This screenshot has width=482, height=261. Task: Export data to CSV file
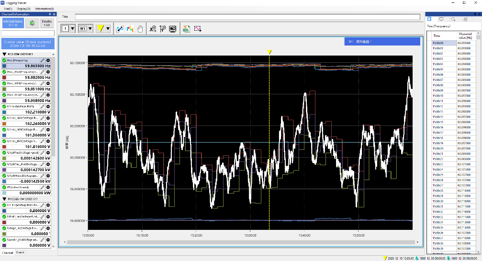click(x=186, y=29)
